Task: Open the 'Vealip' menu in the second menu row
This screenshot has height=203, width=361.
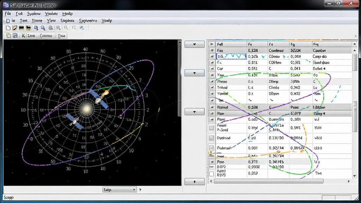Action: point(107,21)
